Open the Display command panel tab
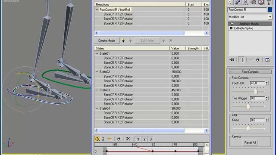 click(261, 2)
